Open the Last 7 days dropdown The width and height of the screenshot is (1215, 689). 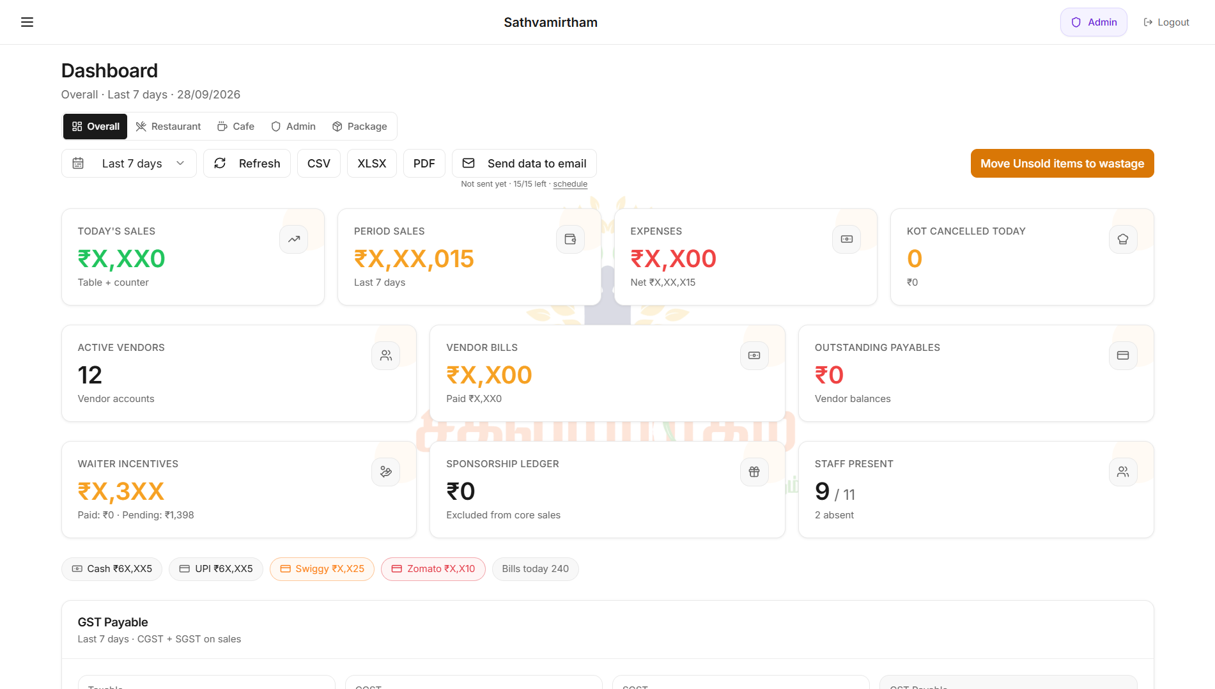click(129, 164)
